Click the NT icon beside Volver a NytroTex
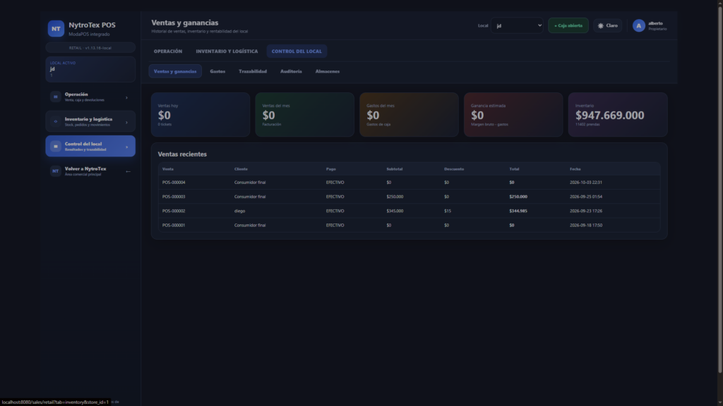723x406 pixels. [55, 171]
